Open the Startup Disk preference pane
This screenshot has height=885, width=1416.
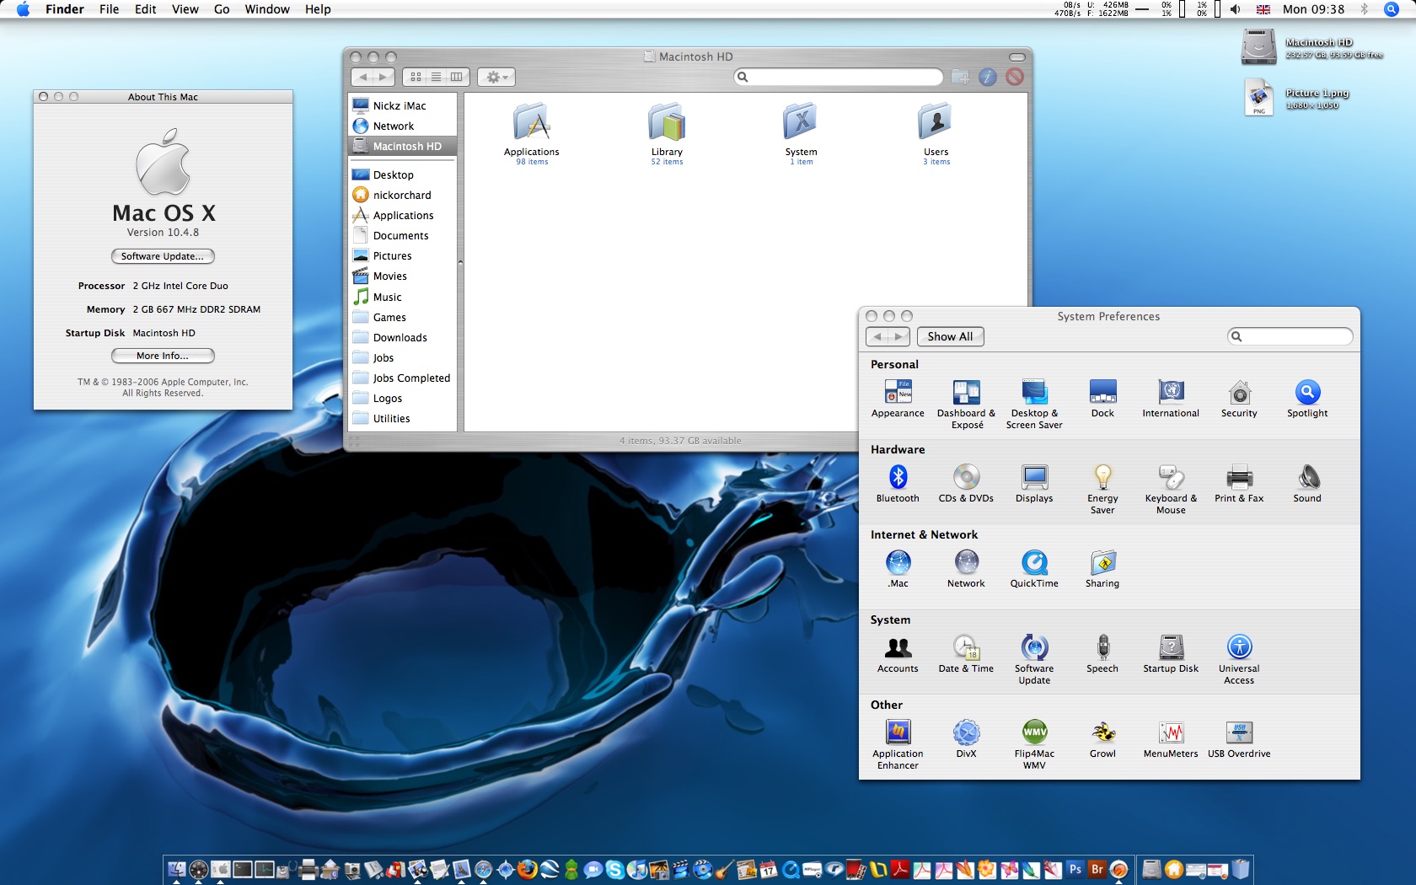click(x=1170, y=648)
